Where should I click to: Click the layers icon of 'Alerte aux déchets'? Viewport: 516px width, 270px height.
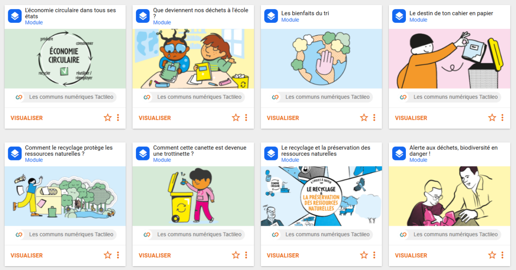(399, 153)
